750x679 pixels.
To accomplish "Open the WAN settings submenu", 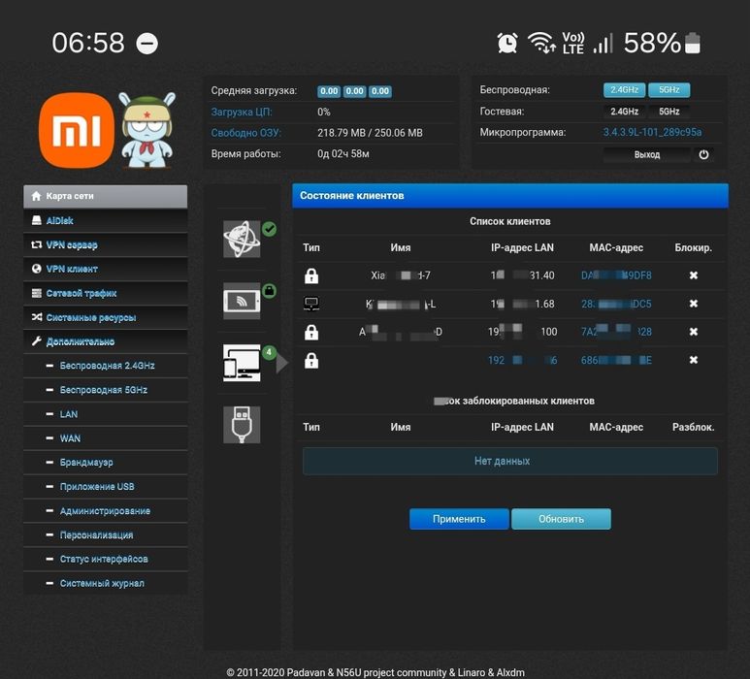I will click(105, 438).
